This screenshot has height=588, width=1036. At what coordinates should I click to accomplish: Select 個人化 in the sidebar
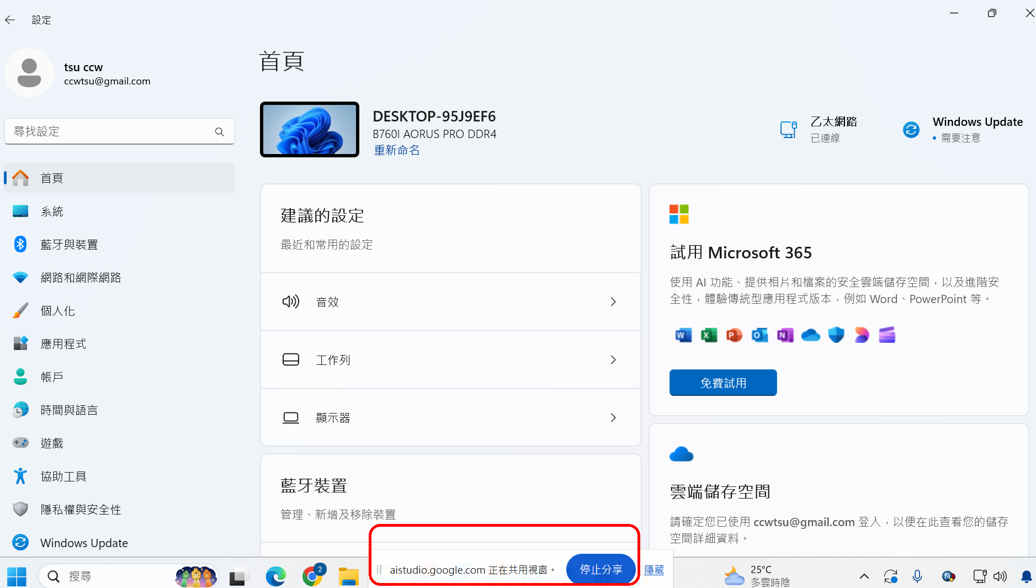[57, 311]
